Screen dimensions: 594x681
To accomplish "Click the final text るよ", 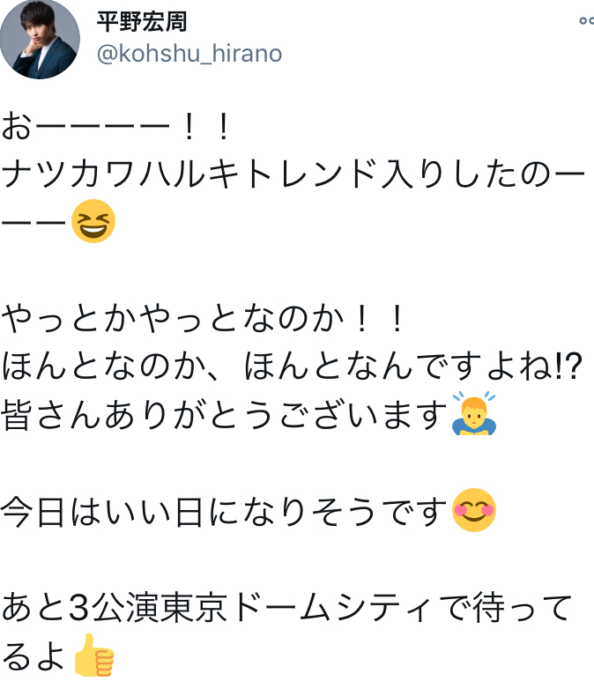I will click(33, 656).
